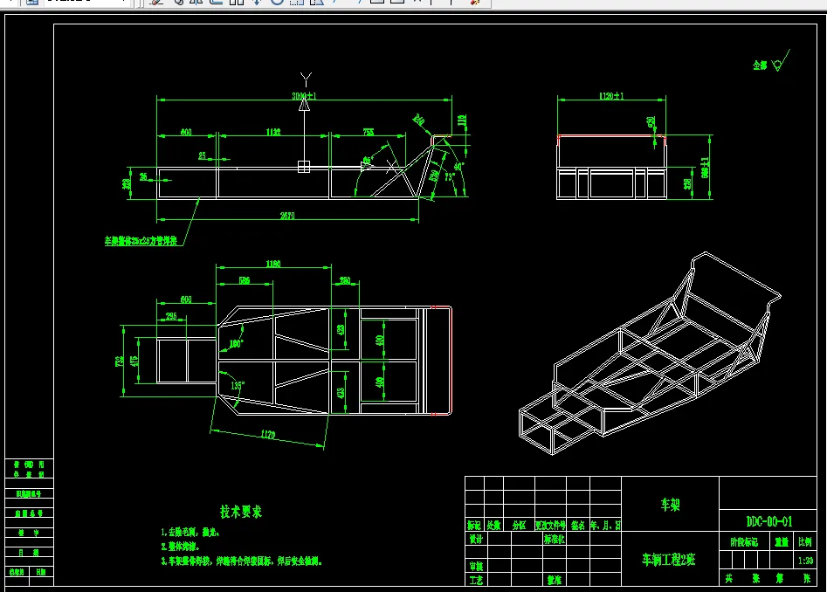Select the 586 dimension in the plan view
The image size is (827, 592).
(245, 280)
